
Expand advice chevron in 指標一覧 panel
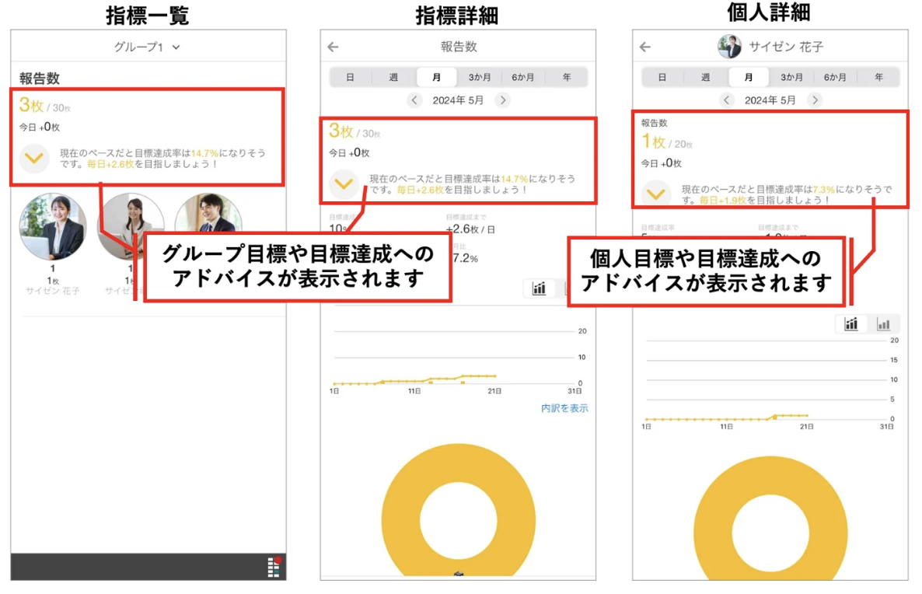[34, 158]
